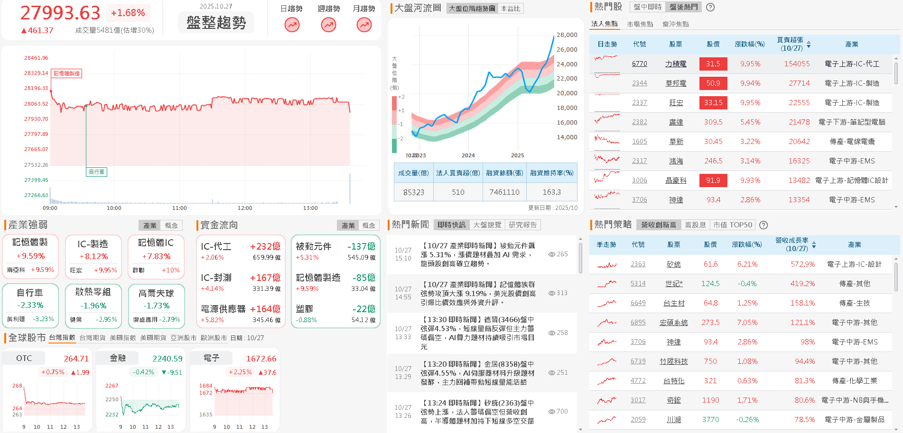
Task: Click the 日趨勢 daily trend icon
Action: 291,25
